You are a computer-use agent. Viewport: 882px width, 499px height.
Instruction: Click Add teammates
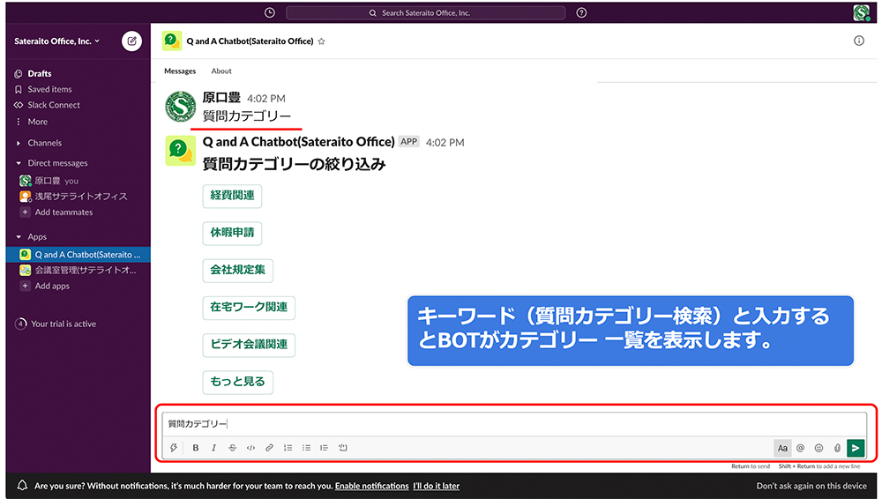[64, 212]
